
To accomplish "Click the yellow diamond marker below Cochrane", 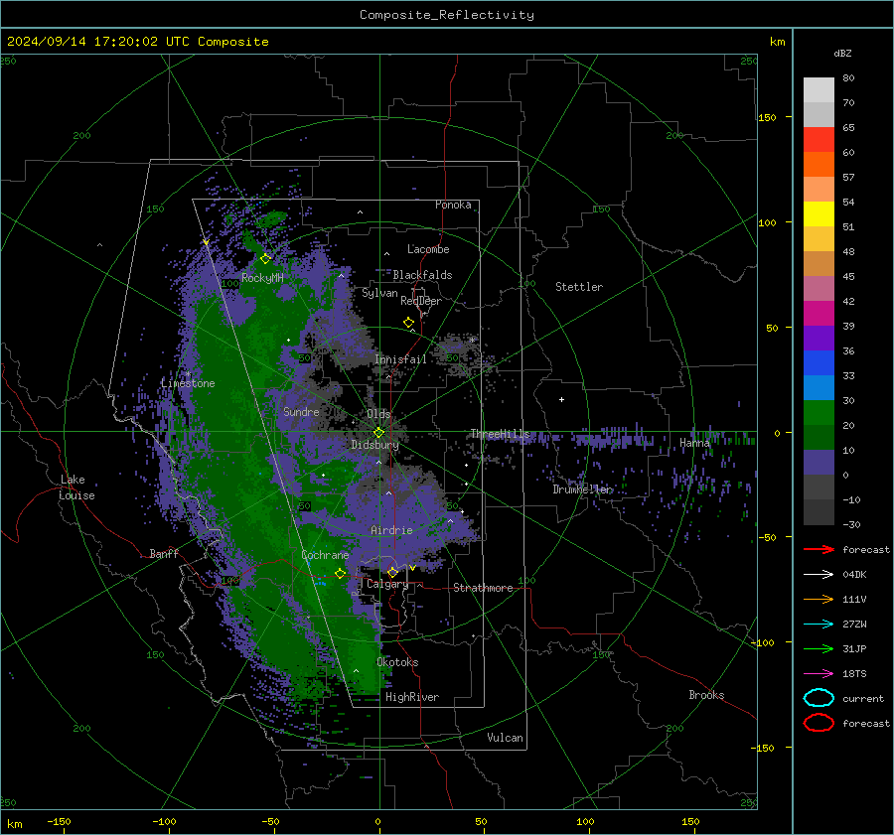I will tap(340, 573).
